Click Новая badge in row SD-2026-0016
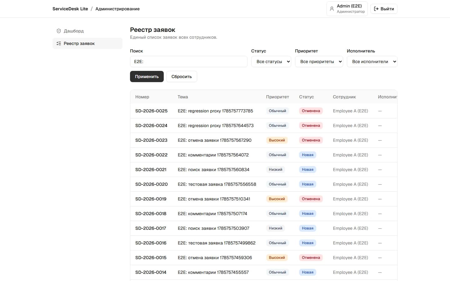 pyautogui.click(x=308, y=243)
